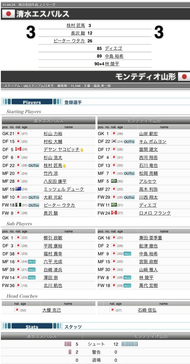190x364 pixels.
Task: Click the Japan flag beside モンテディオ山形 title
Action: (x=184, y=77)
